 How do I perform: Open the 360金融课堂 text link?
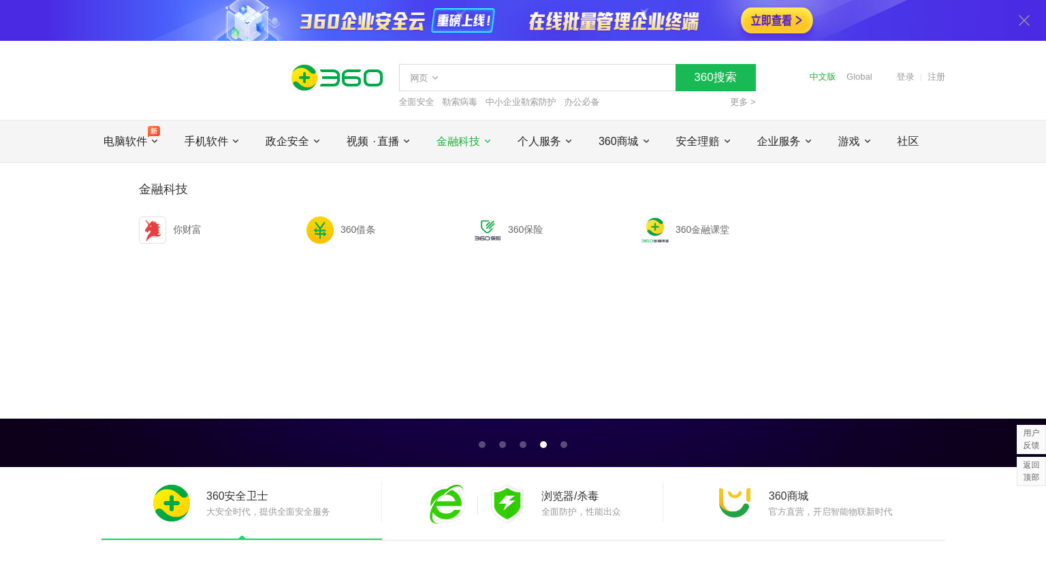coord(702,230)
